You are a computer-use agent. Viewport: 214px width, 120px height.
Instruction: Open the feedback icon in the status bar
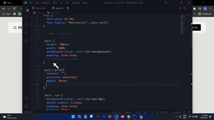tap(184, 112)
